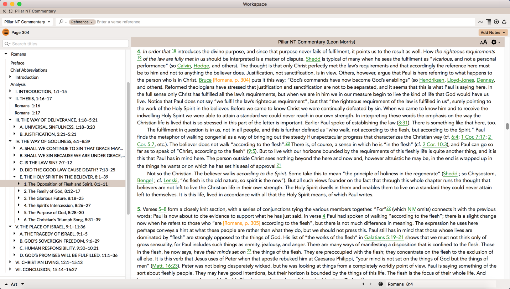Image resolution: width=510 pixels, height=289 pixels.
Task: Open the Hodge author link
Action: click(x=201, y=66)
